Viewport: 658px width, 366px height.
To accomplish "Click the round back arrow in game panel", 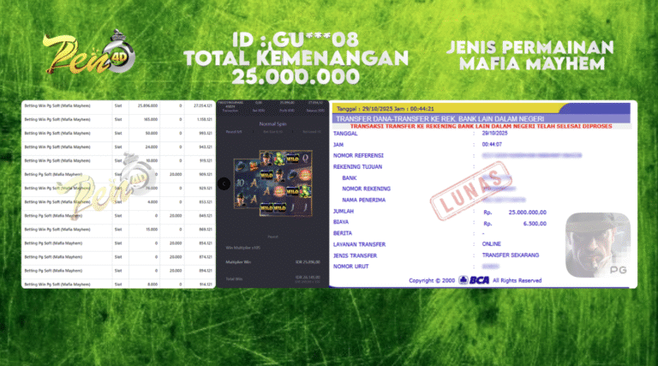I will 224,183.
